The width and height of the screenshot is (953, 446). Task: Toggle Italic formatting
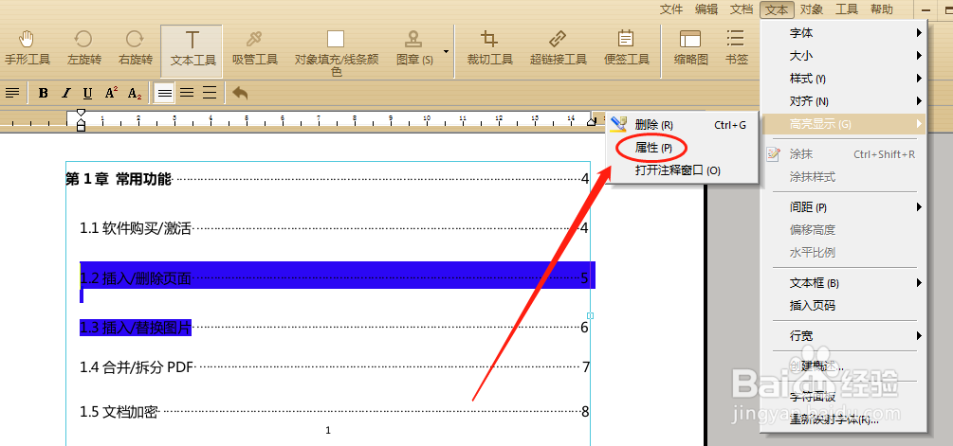click(65, 94)
